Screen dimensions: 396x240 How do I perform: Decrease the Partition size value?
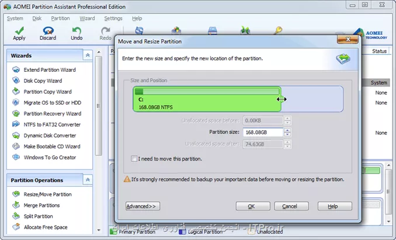tap(287, 134)
